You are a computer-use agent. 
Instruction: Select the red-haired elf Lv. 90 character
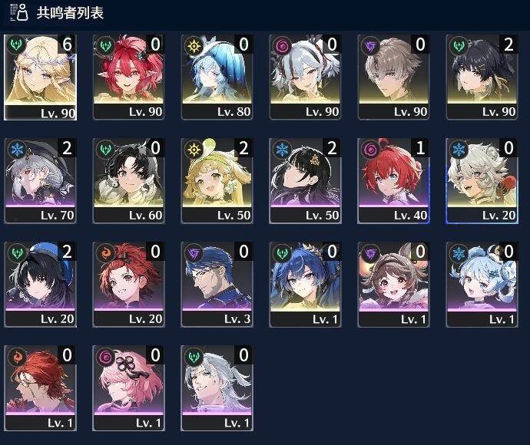click(128, 77)
